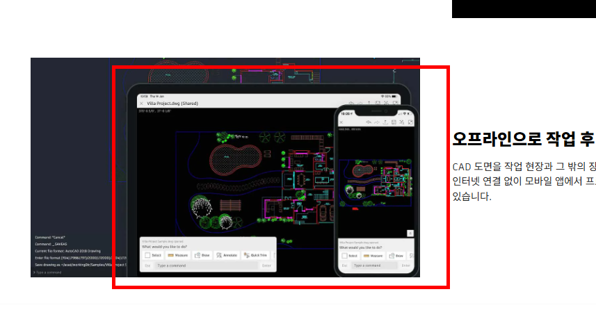The height and width of the screenshot is (310, 596).
Task: Tap the save icon on the phone toolbar
Action: click(394, 122)
